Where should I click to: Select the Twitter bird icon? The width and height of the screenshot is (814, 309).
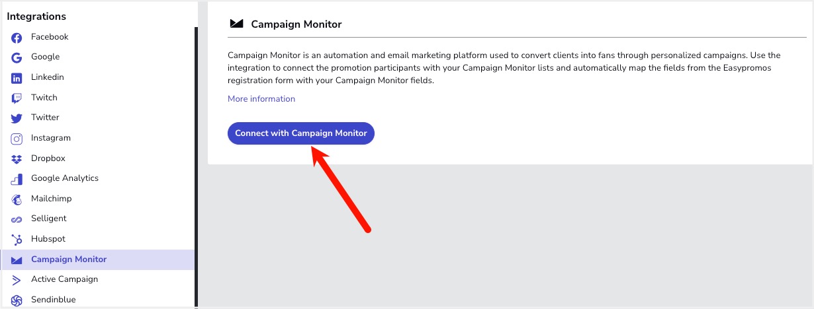[17, 118]
